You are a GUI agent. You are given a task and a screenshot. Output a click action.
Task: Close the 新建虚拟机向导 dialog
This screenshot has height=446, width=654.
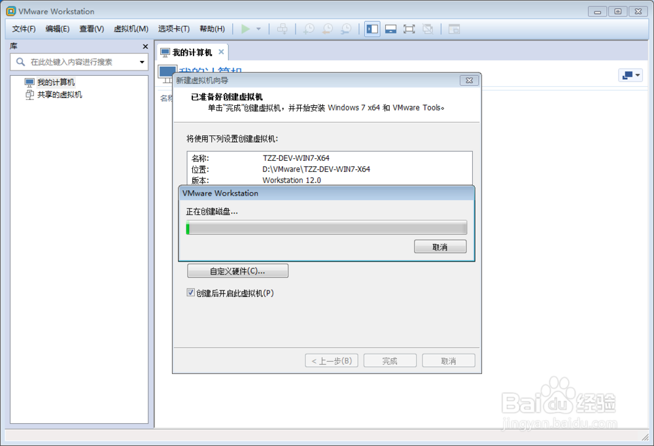coord(469,80)
